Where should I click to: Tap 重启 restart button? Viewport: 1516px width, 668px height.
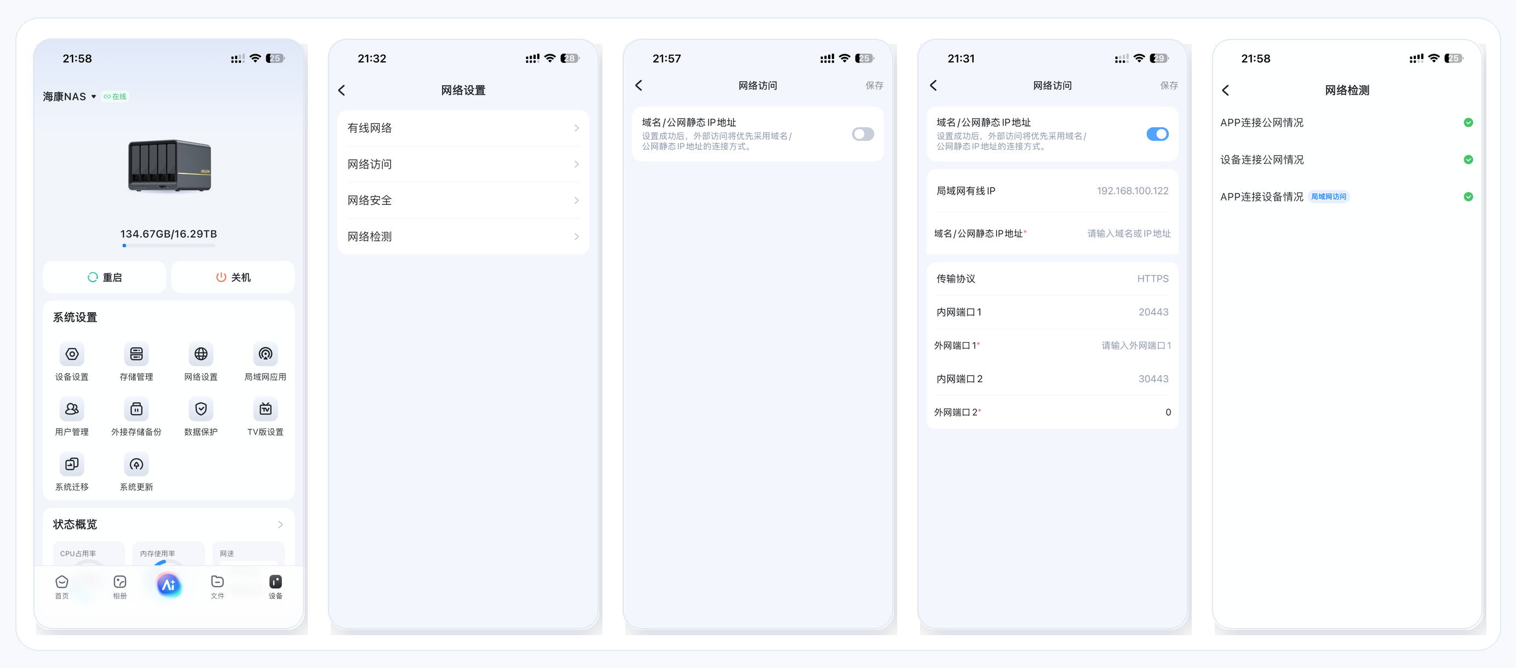(105, 277)
